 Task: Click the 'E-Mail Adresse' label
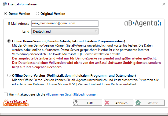point(19,24)
